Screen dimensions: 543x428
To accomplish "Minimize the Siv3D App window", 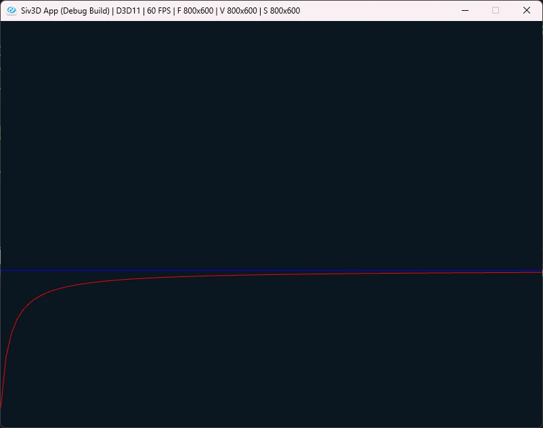I will tap(465, 10).
